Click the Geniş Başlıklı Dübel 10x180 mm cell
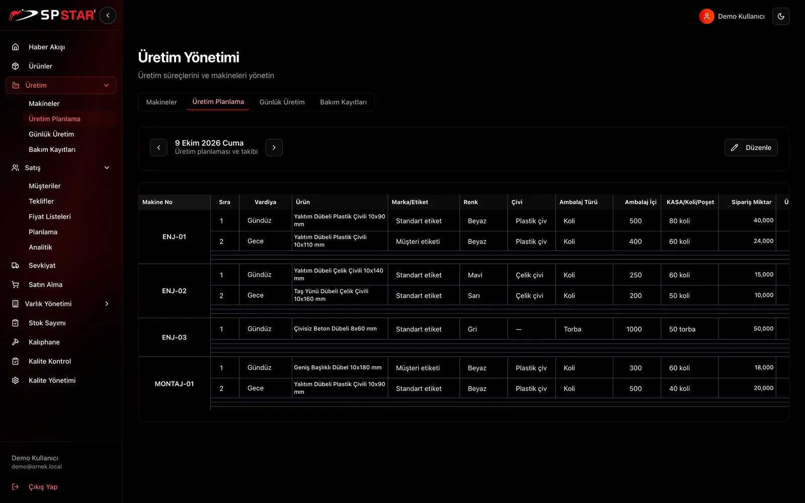This screenshot has height=503, width=805. (x=340, y=368)
